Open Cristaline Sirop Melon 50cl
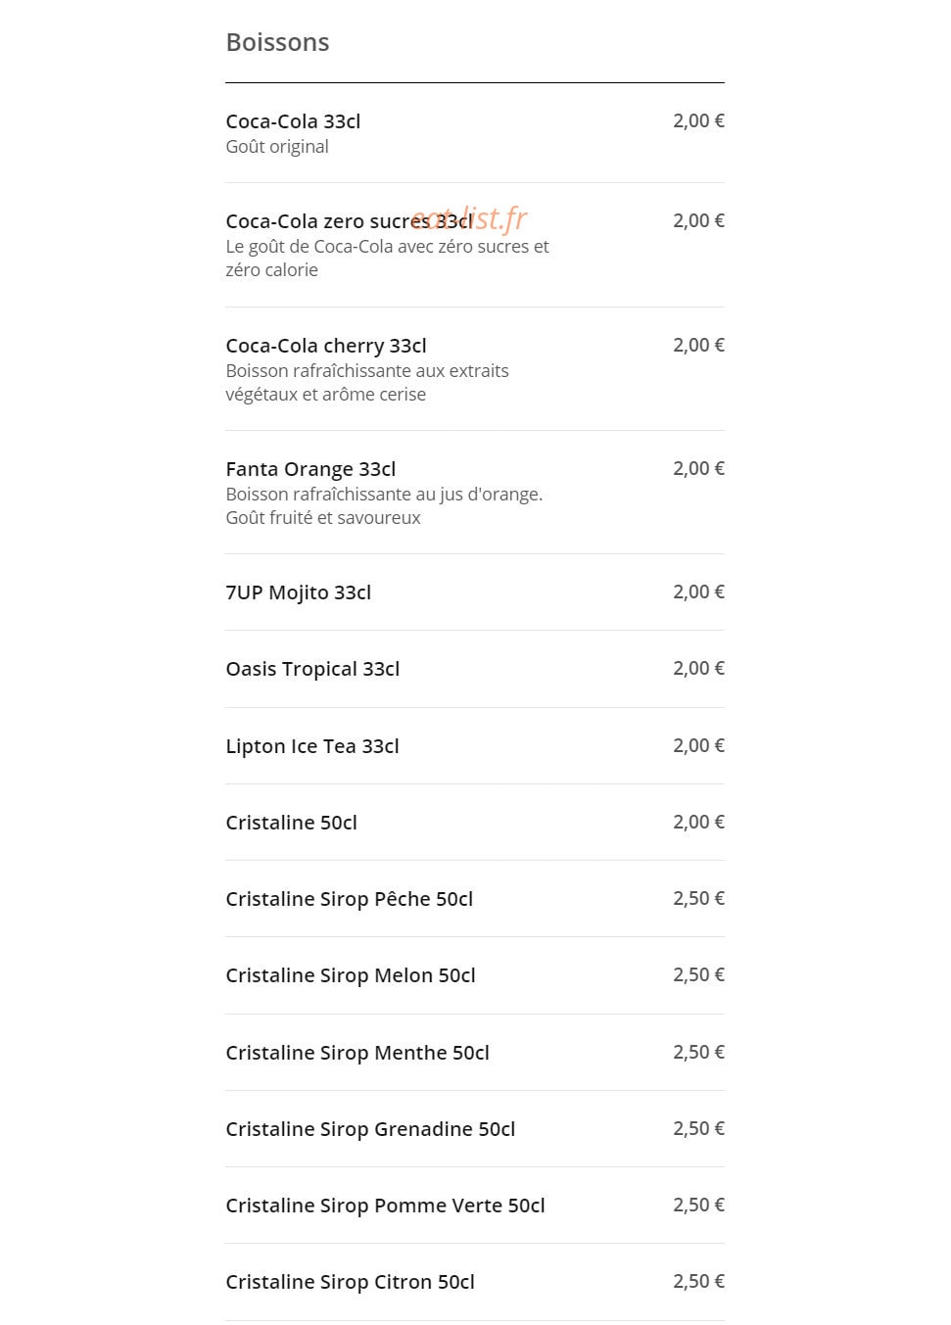The width and height of the screenshot is (951, 1325). [x=475, y=975]
